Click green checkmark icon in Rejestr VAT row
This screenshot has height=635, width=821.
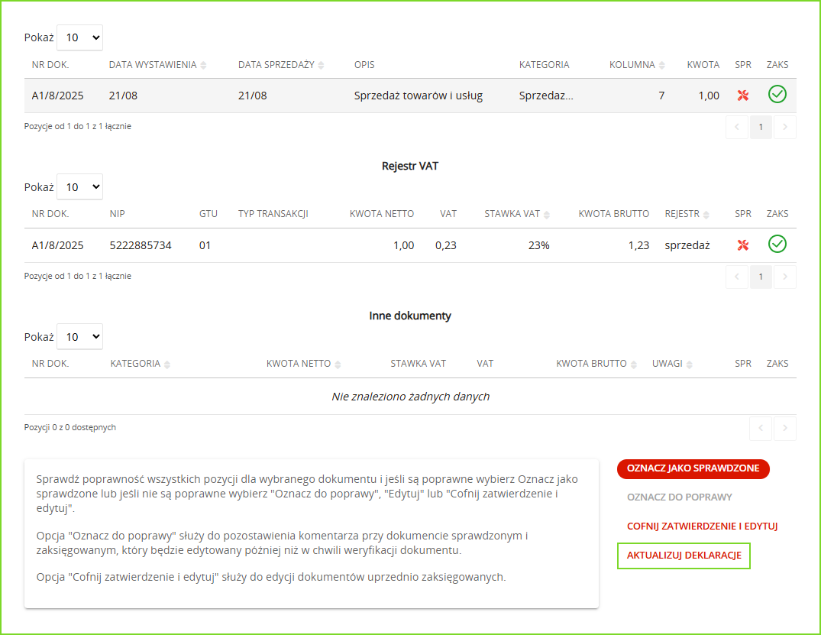click(777, 245)
